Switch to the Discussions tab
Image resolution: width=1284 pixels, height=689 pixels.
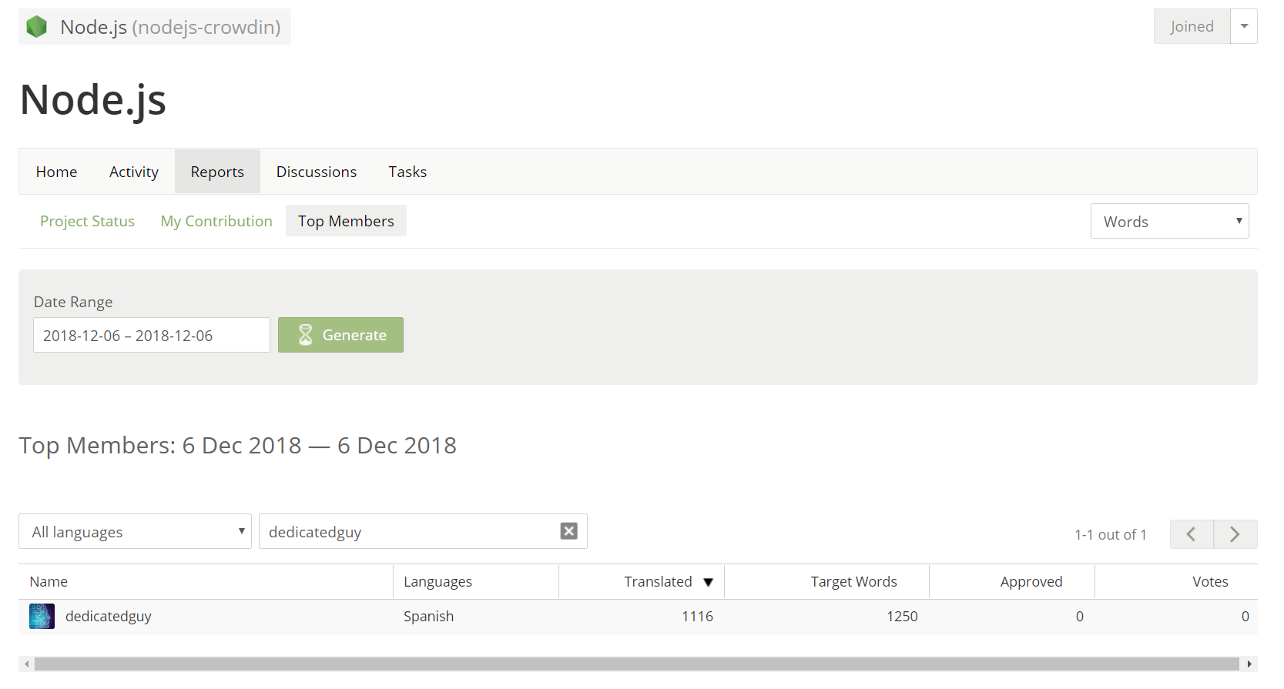pyautogui.click(x=317, y=172)
